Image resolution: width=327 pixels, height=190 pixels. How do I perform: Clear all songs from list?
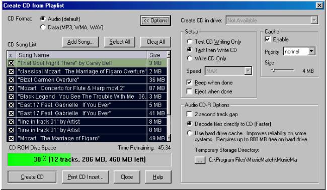click(x=155, y=42)
